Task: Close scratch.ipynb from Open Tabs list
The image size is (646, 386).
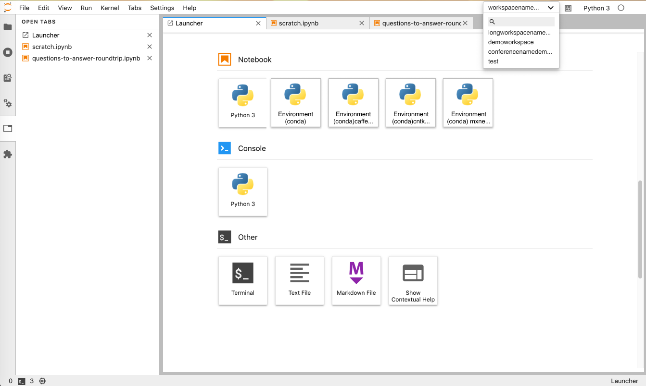Action: click(150, 47)
